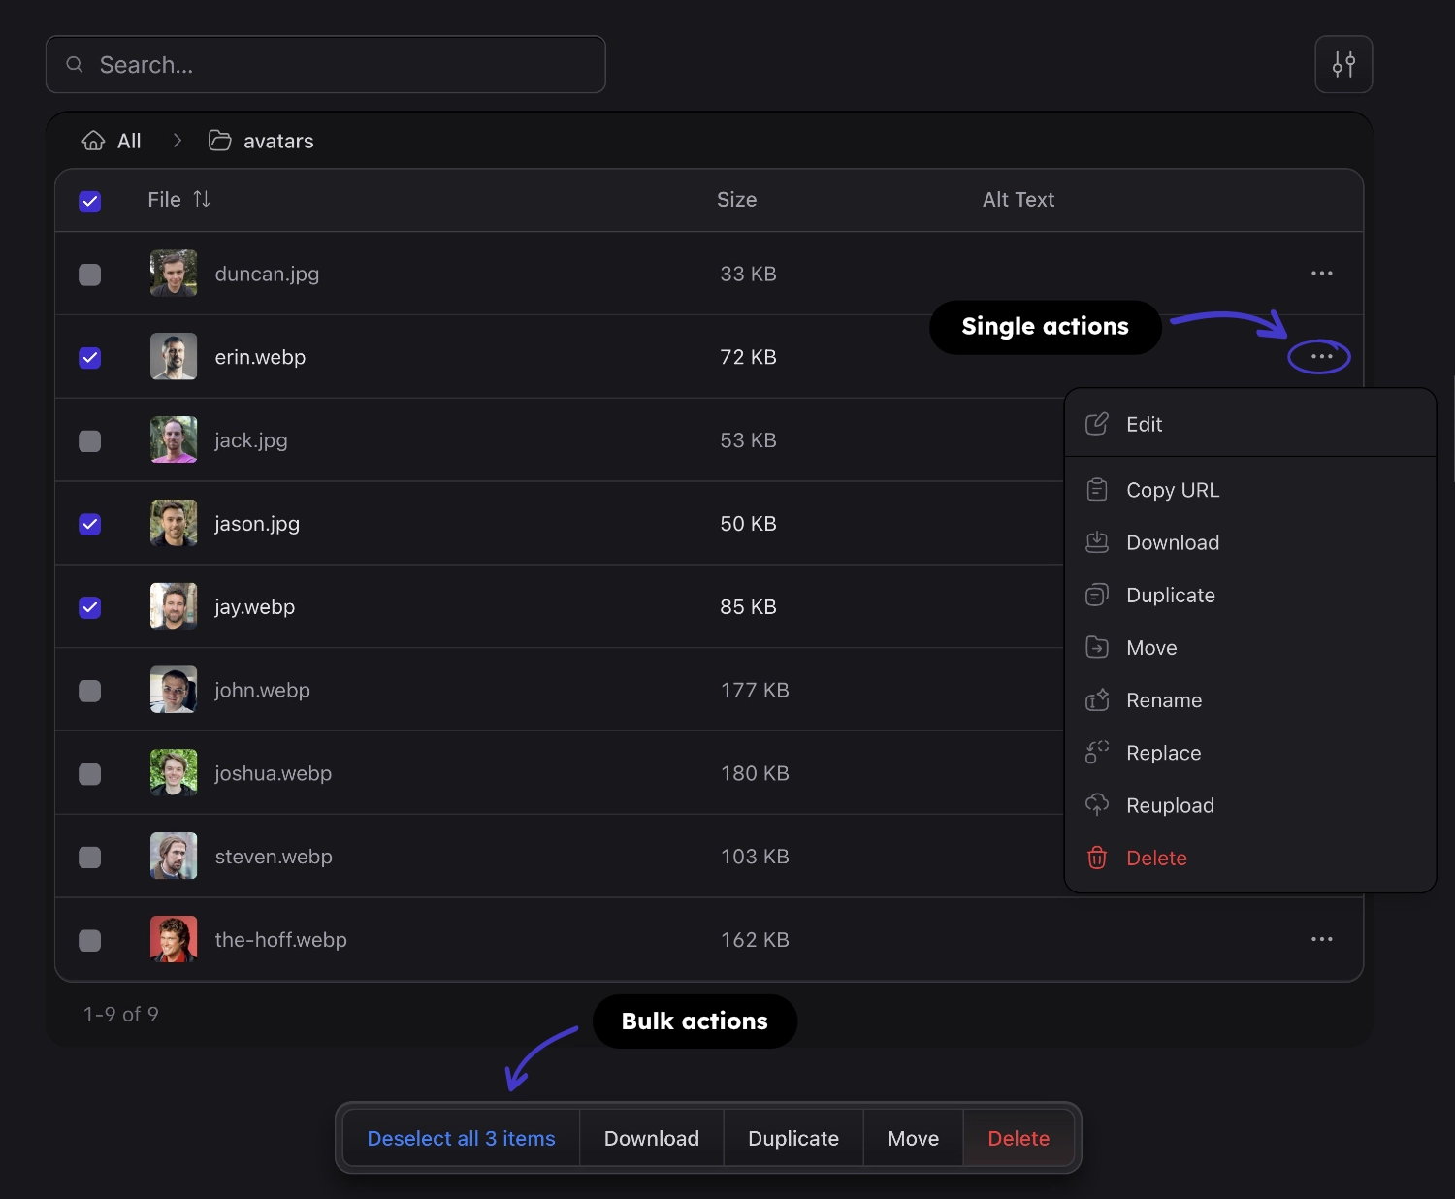Open the actions menu for duncan.jpg
This screenshot has width=1455, height=1199.
1321,273
